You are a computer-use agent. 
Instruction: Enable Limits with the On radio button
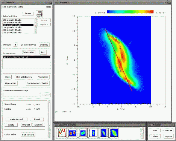[27, 109]
